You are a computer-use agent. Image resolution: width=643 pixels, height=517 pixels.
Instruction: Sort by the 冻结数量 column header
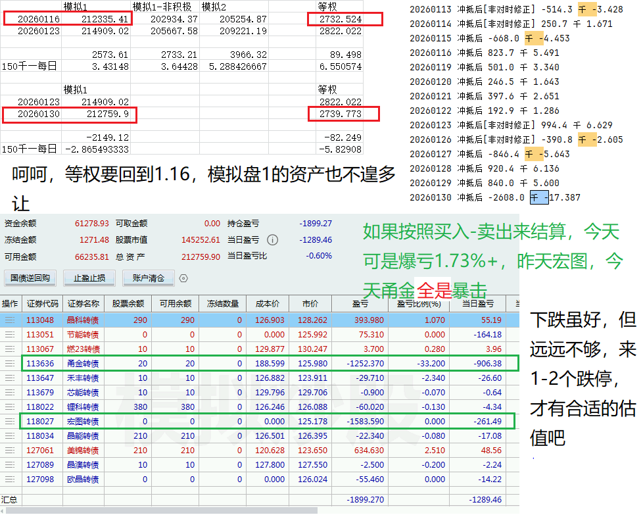223,304
